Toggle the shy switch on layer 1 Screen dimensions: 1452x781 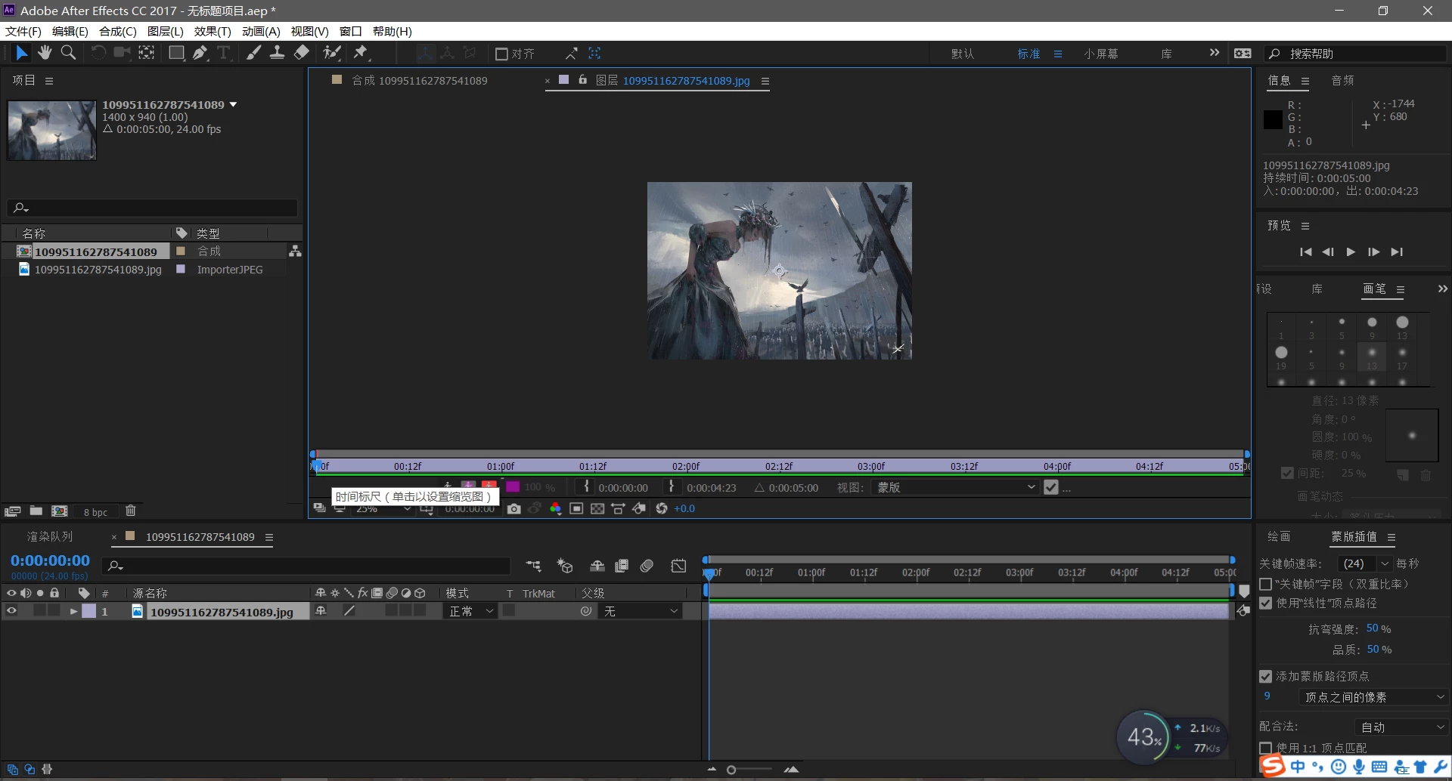point(321,611)
